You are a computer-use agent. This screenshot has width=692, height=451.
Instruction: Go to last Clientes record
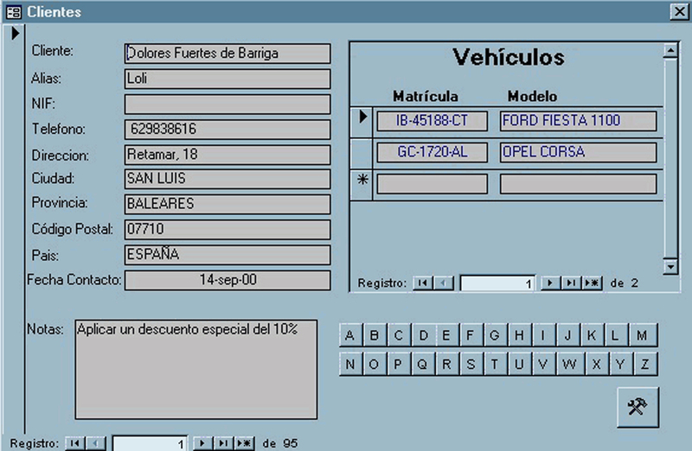223,443
